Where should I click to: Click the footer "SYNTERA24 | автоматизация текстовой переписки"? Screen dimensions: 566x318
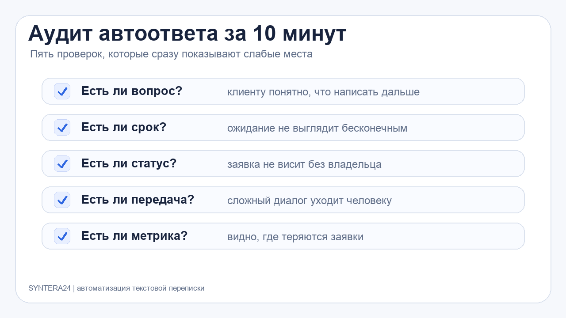pos(116,288)
